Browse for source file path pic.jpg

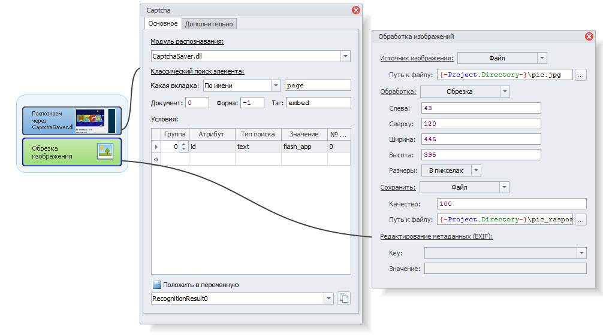point(581,75)
